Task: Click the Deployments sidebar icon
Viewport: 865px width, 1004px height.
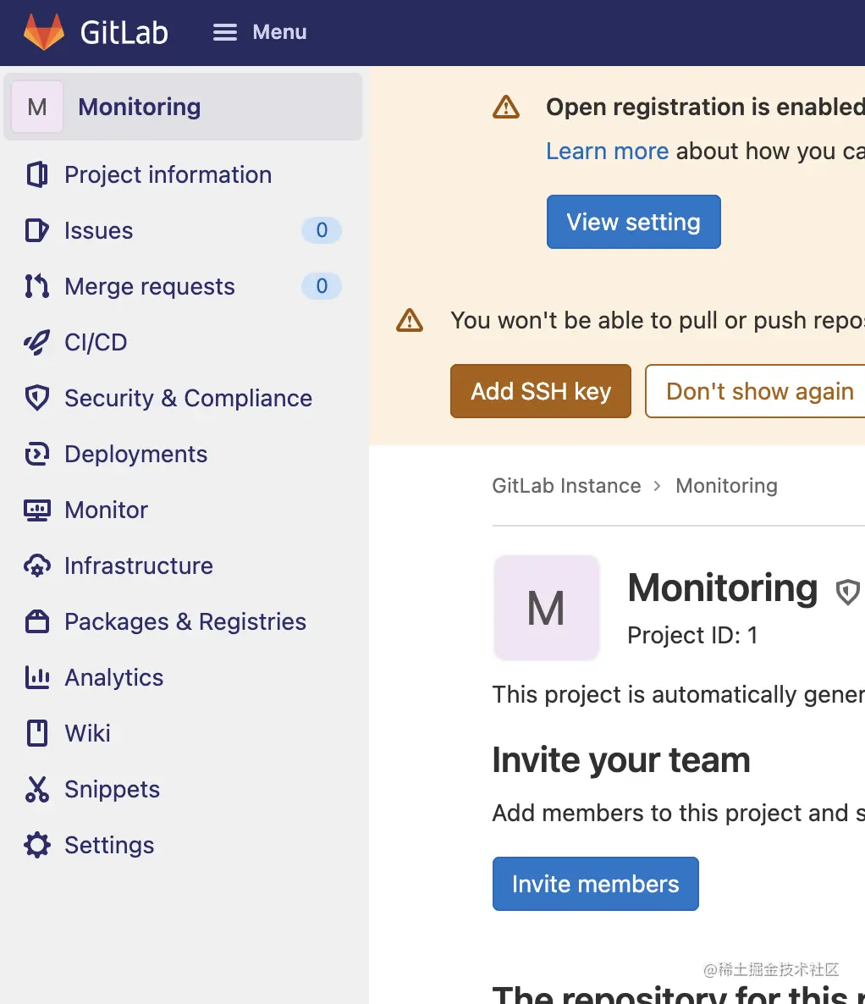Action: pos(37,454)
